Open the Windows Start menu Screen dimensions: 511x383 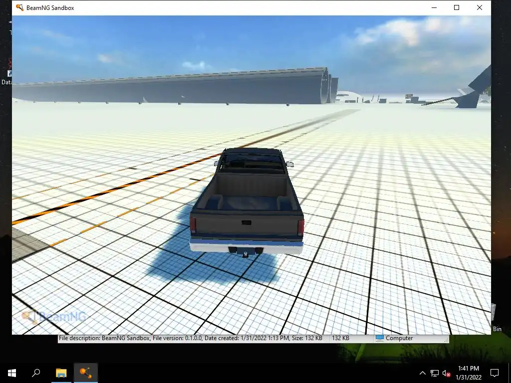pyautogui.click(x=12, y=373)
